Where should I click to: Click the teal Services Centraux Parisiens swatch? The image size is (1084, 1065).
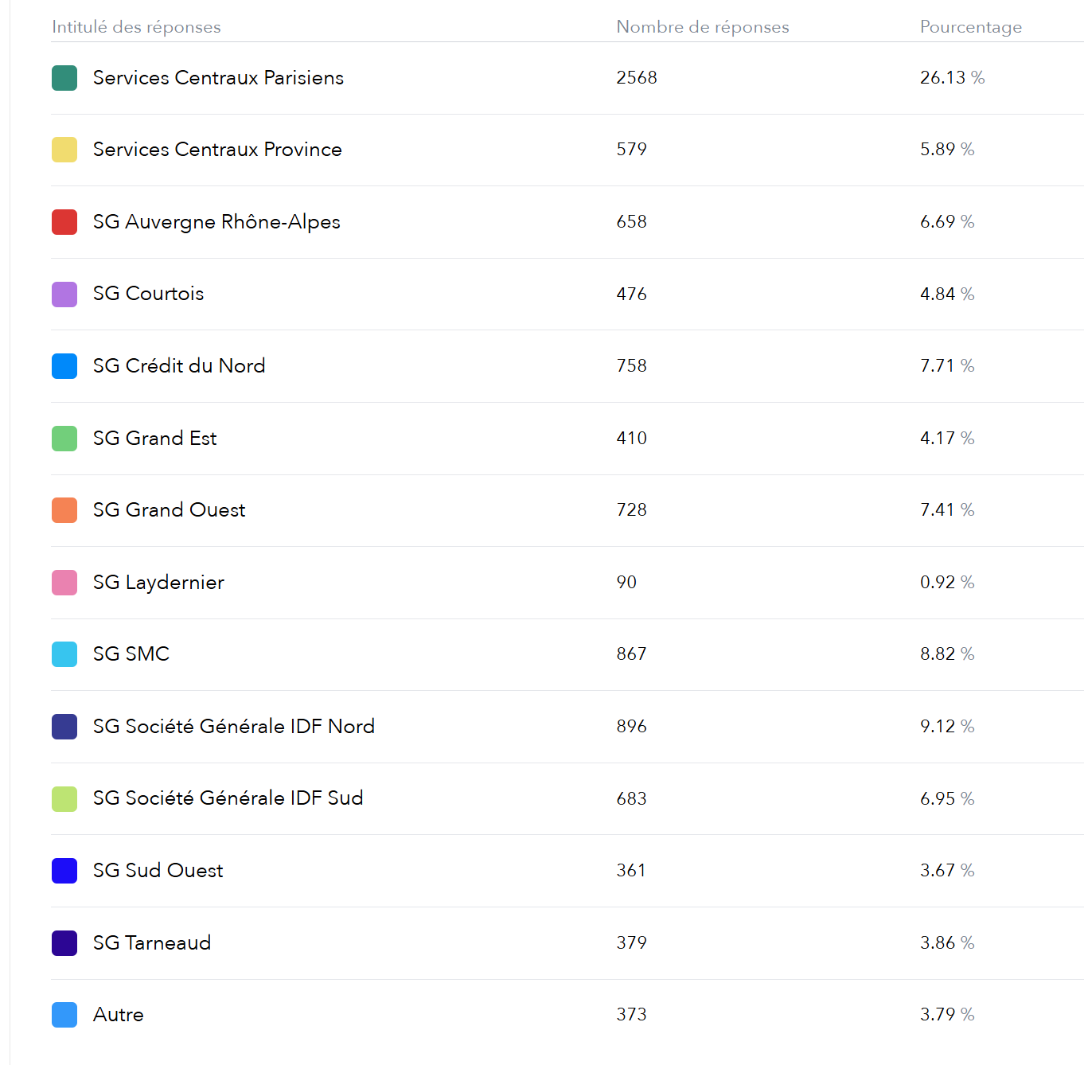[x=64, y=78]
